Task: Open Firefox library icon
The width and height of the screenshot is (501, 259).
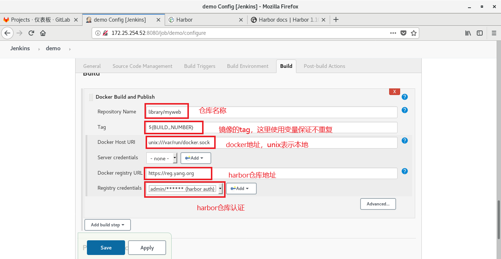Action: point(468,33)
